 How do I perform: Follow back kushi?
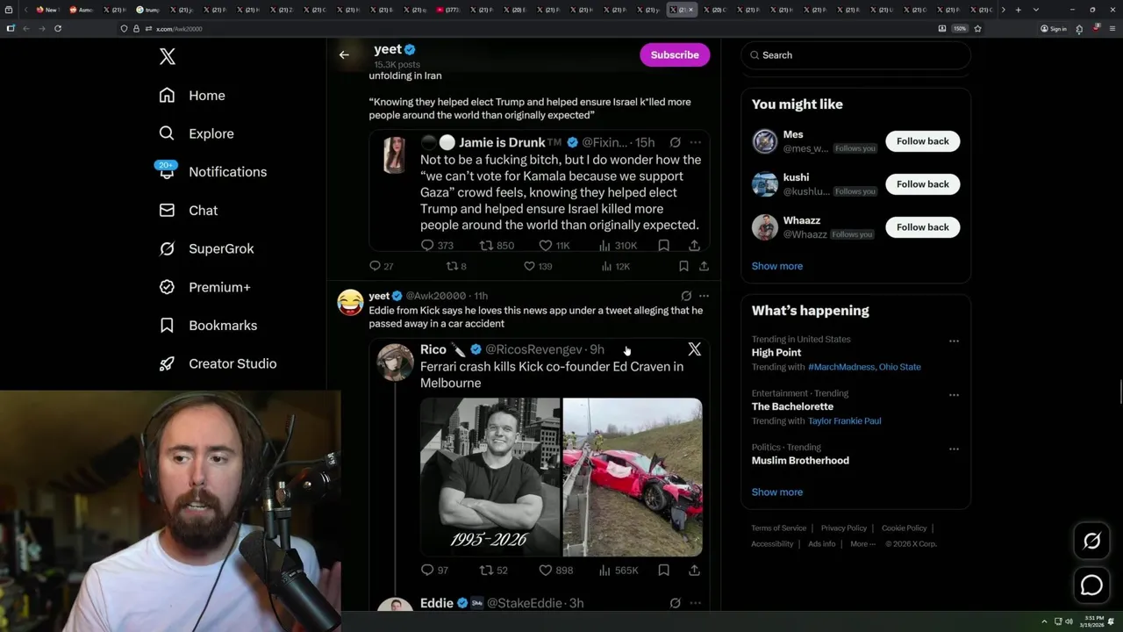pyautogui.click(x=922, y=184)
